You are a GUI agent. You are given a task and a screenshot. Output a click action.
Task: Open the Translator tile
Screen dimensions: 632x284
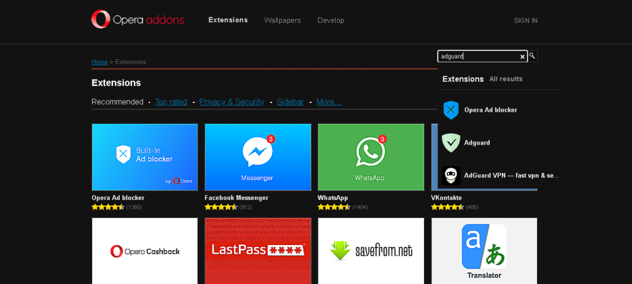[484, 251]
